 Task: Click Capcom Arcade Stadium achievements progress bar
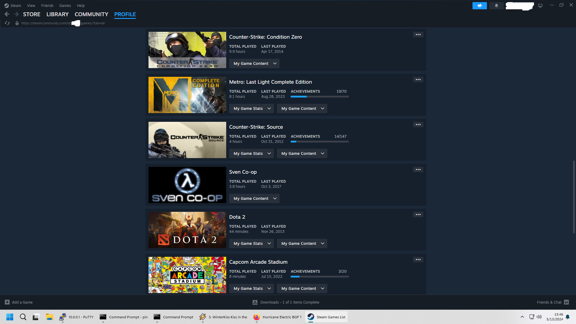319,276
